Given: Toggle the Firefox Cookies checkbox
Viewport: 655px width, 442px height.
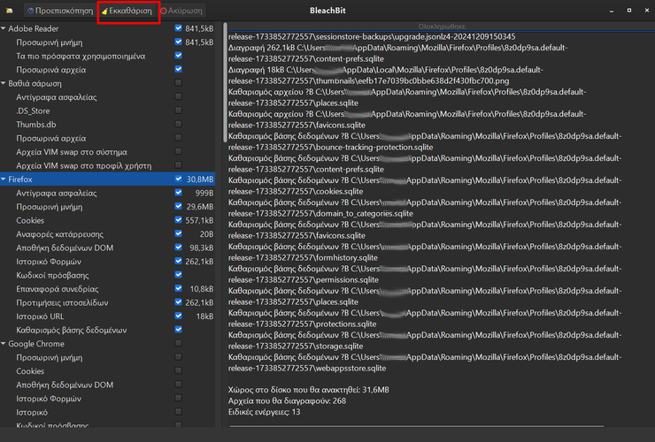Looking at the screenshot, I should tap(179, 220).
